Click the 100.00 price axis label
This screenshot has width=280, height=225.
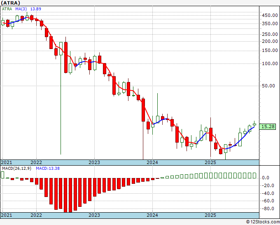(x=270, y=63)
